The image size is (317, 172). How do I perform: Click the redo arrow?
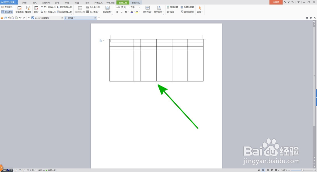tap(24, 18)
